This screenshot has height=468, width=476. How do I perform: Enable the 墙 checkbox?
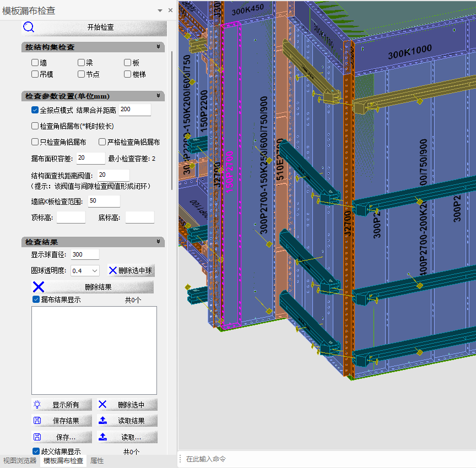point(35,62)
